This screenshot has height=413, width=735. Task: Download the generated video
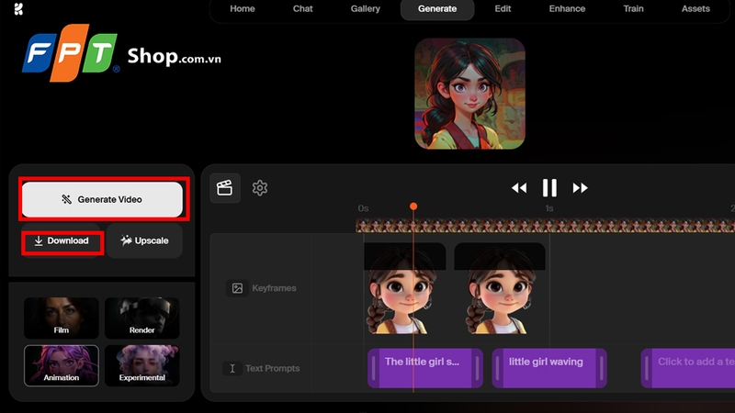62,240
